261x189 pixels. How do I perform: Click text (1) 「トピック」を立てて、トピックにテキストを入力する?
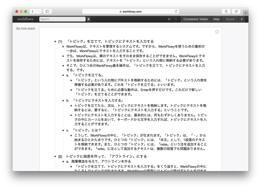(x=106, y=41)
